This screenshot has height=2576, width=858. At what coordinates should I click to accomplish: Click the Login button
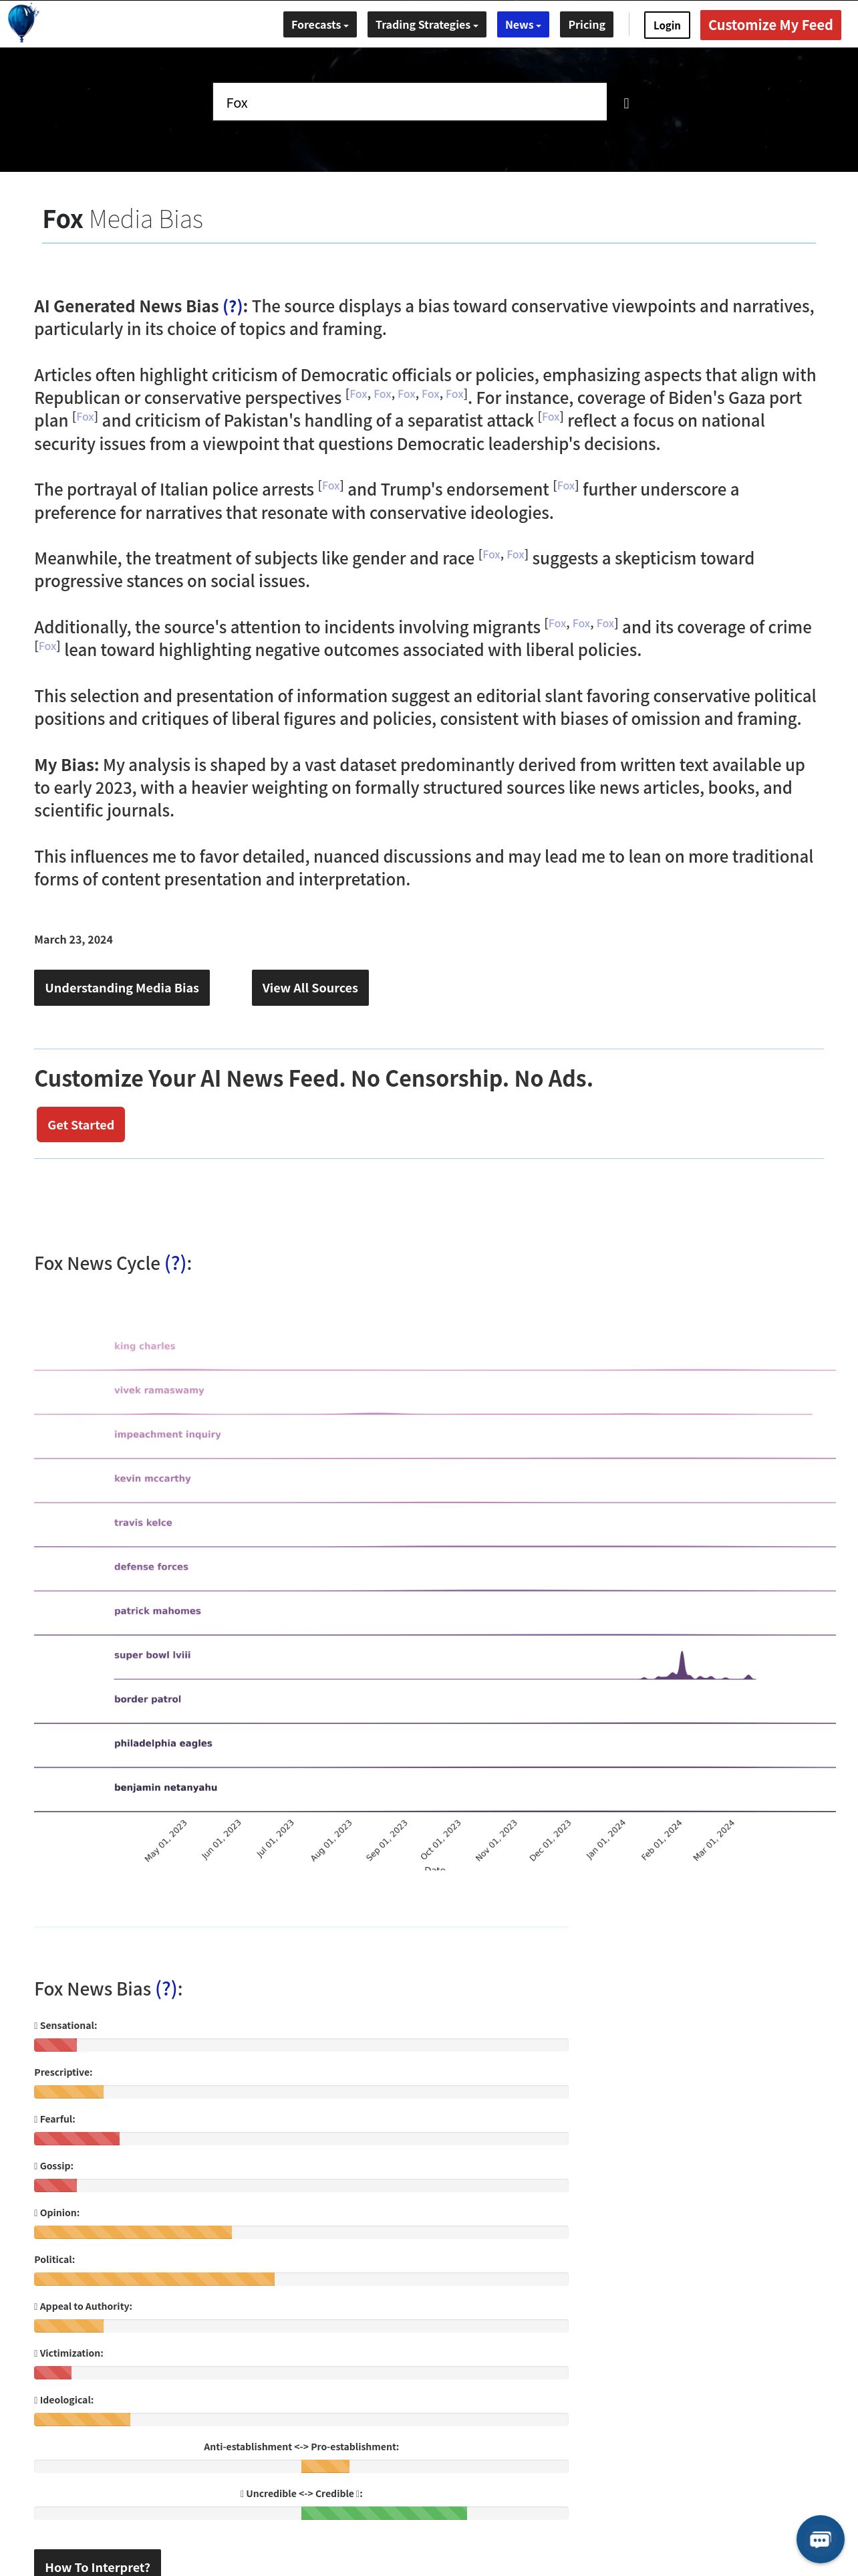[666, 25]
